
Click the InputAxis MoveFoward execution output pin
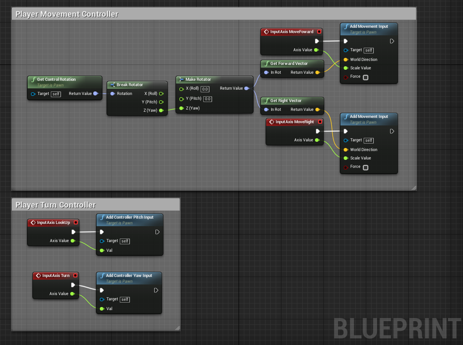(317, 41)
